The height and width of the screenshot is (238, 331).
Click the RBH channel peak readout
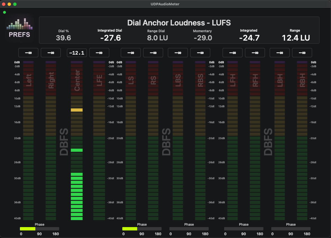pyautogui.click(x=302, y=53)
